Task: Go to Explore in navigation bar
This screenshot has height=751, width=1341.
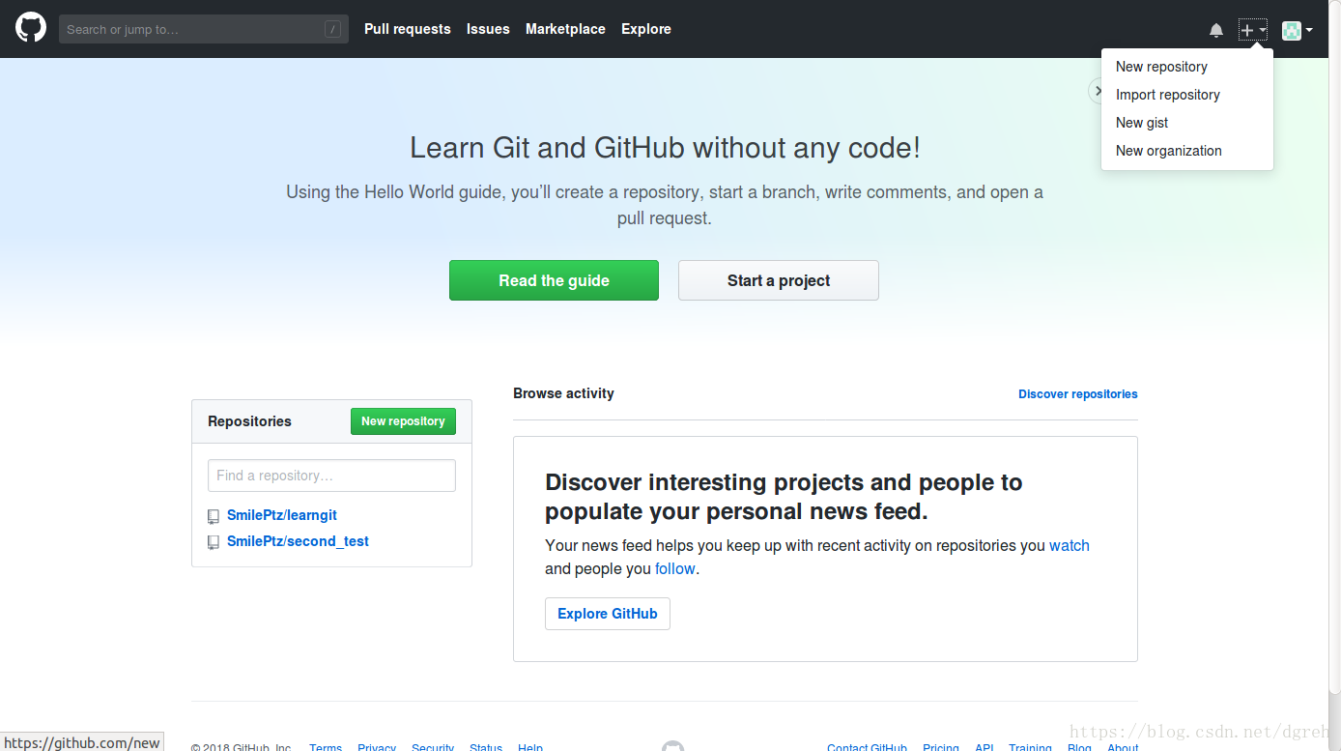Action: coord(646,29)
